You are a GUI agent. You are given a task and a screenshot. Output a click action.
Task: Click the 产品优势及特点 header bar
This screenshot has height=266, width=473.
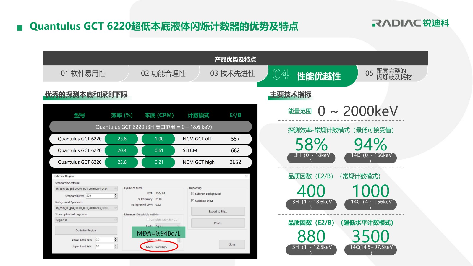(235, 59)
